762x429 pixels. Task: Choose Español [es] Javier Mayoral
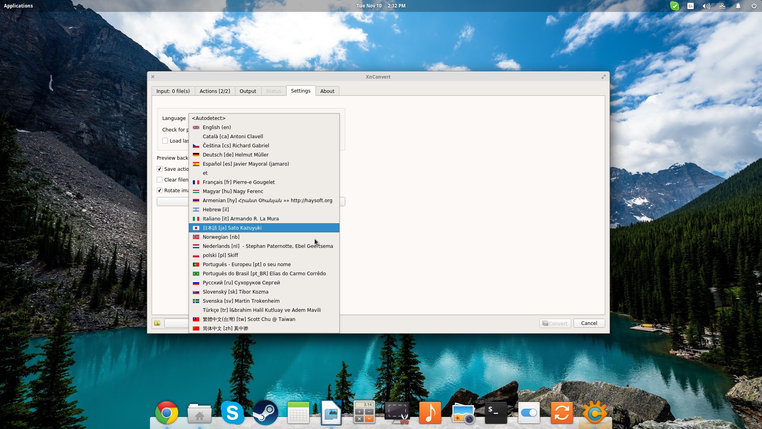click(264, 164)
